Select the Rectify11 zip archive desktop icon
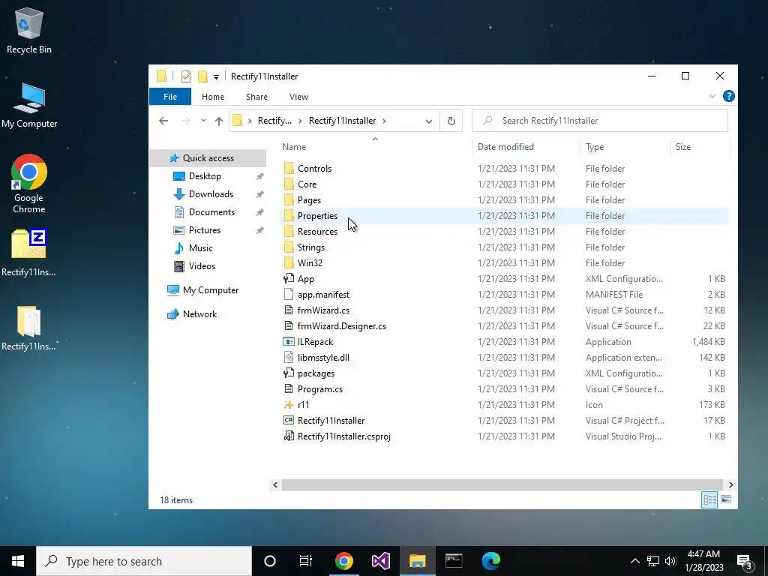Screen dimensions: 768x576 (29, 253)
